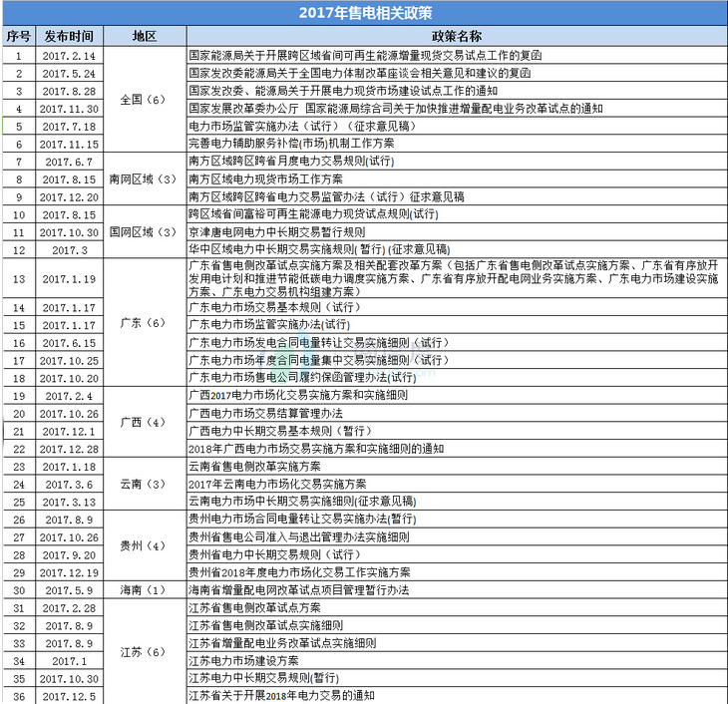
Task: Select the 全国（6） region cell
Action: click(x=145, y=100)
